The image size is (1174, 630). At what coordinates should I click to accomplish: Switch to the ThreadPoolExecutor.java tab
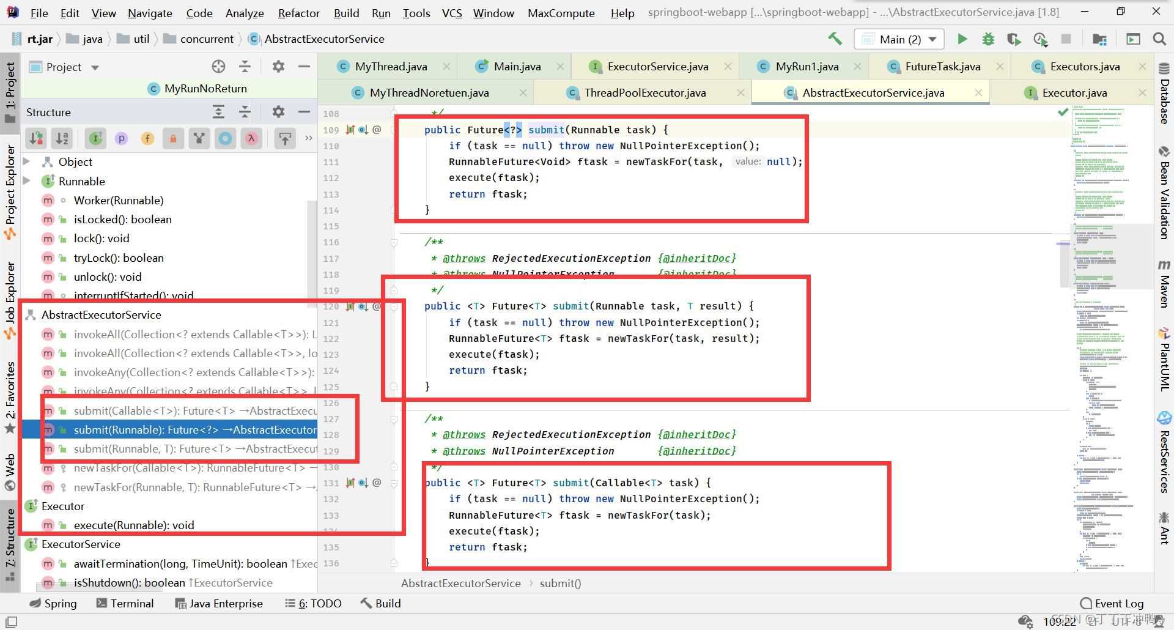coord(644,93)
